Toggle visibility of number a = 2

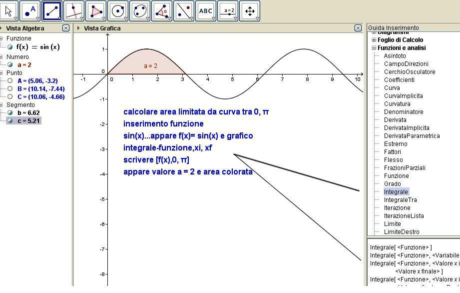point(10,64)
